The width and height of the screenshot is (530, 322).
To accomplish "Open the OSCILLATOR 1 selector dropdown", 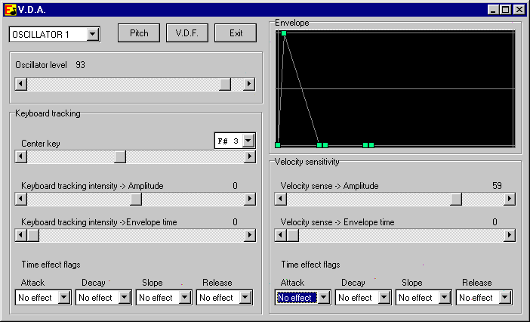I will click(x=92, y=34).
